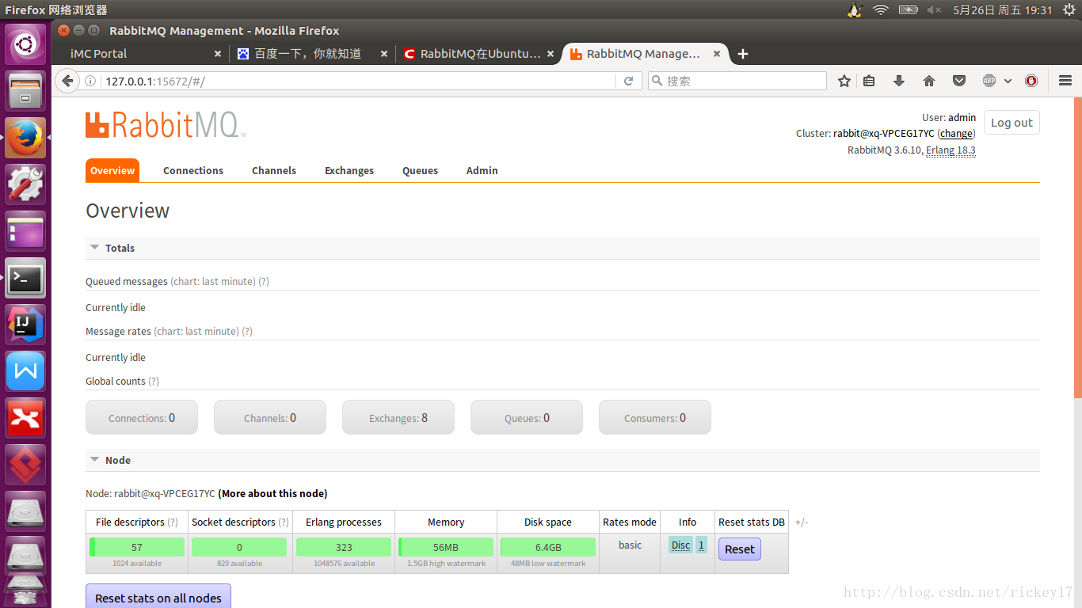The height and width of the screenshot is (608, 1082).
Task: Open the Exchanges tab
Action: (x=349, y=170)
